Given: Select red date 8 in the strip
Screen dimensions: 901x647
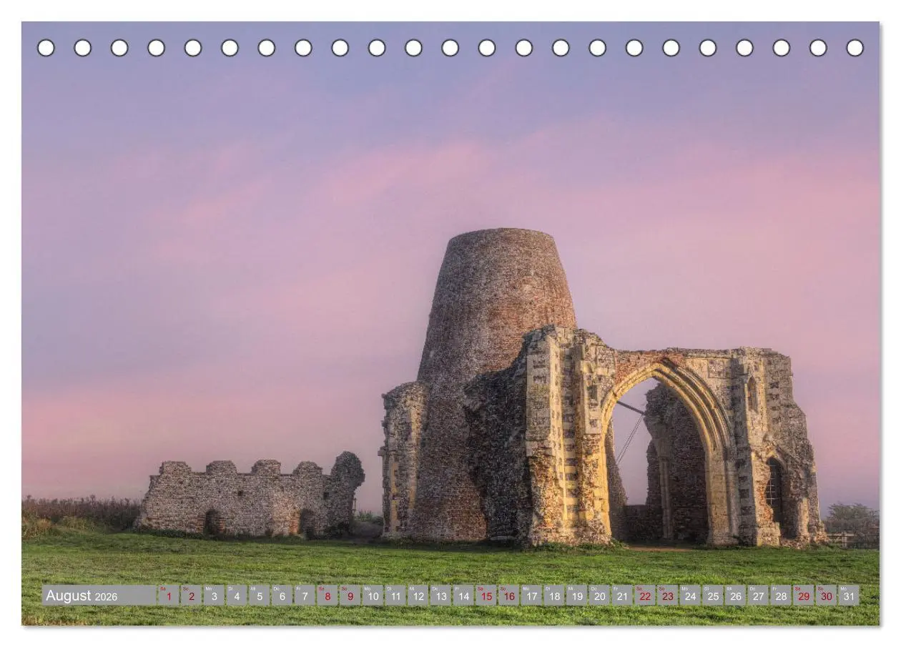Looking at the screenshot, I should tap(328, 596).
